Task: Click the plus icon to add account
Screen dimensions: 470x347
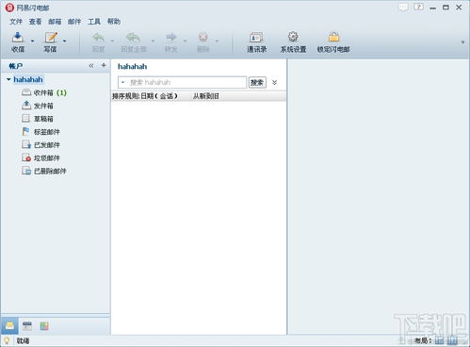Action: pos(104,65)
